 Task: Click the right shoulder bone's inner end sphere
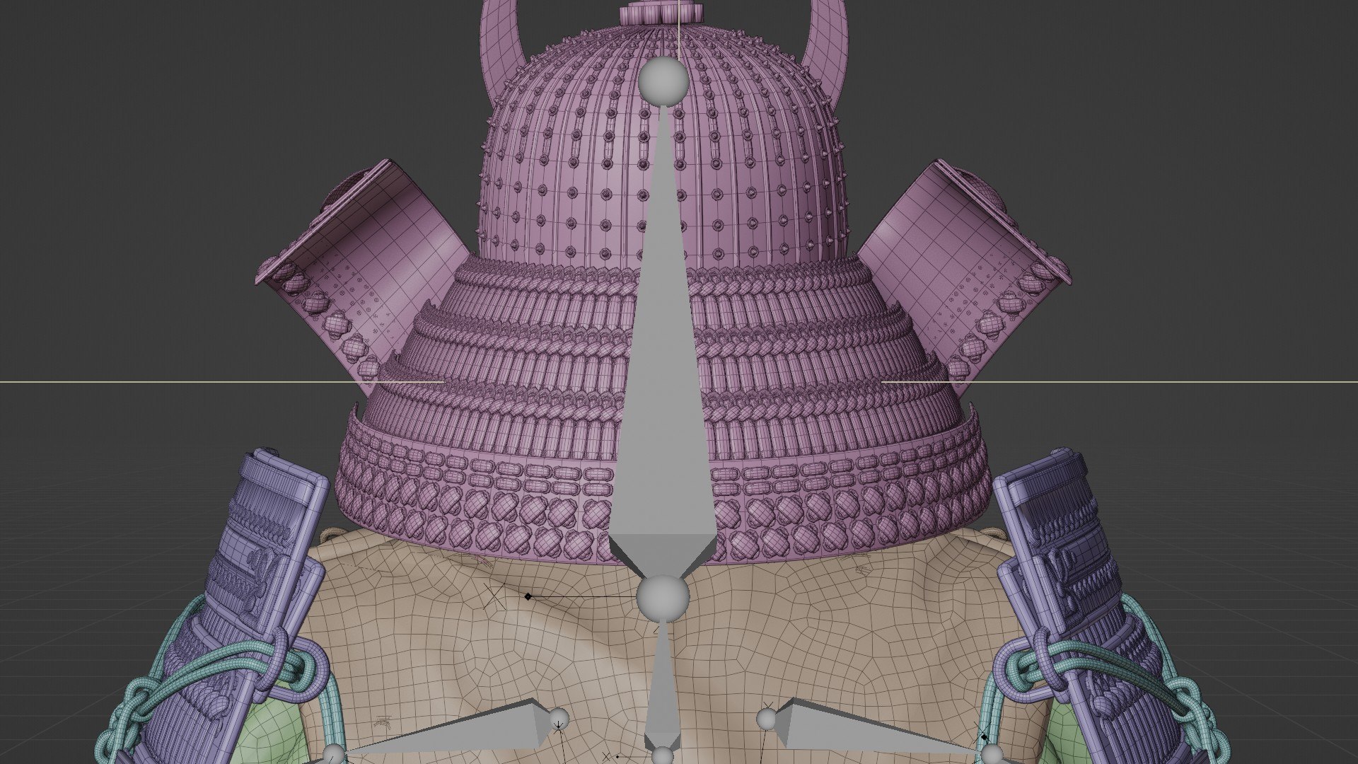click(x=767, y=719)
